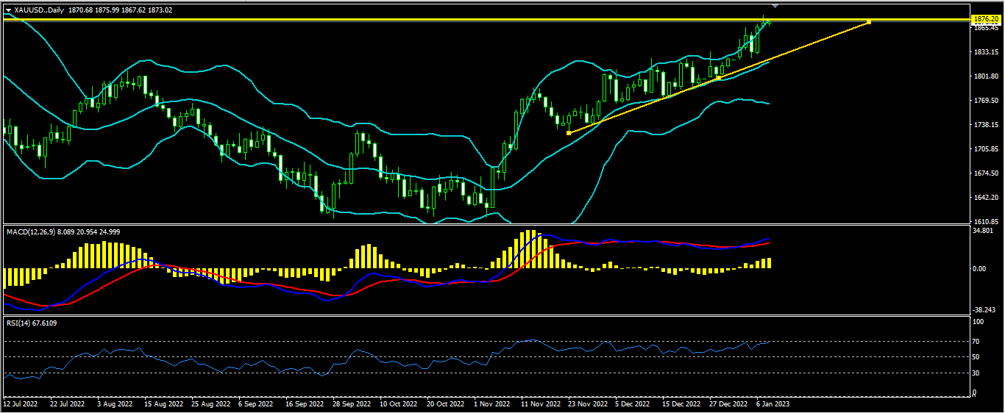Click the grey chart shift triangle marker
This screenshot has height=413, width=1005.
tap(775, 5)
